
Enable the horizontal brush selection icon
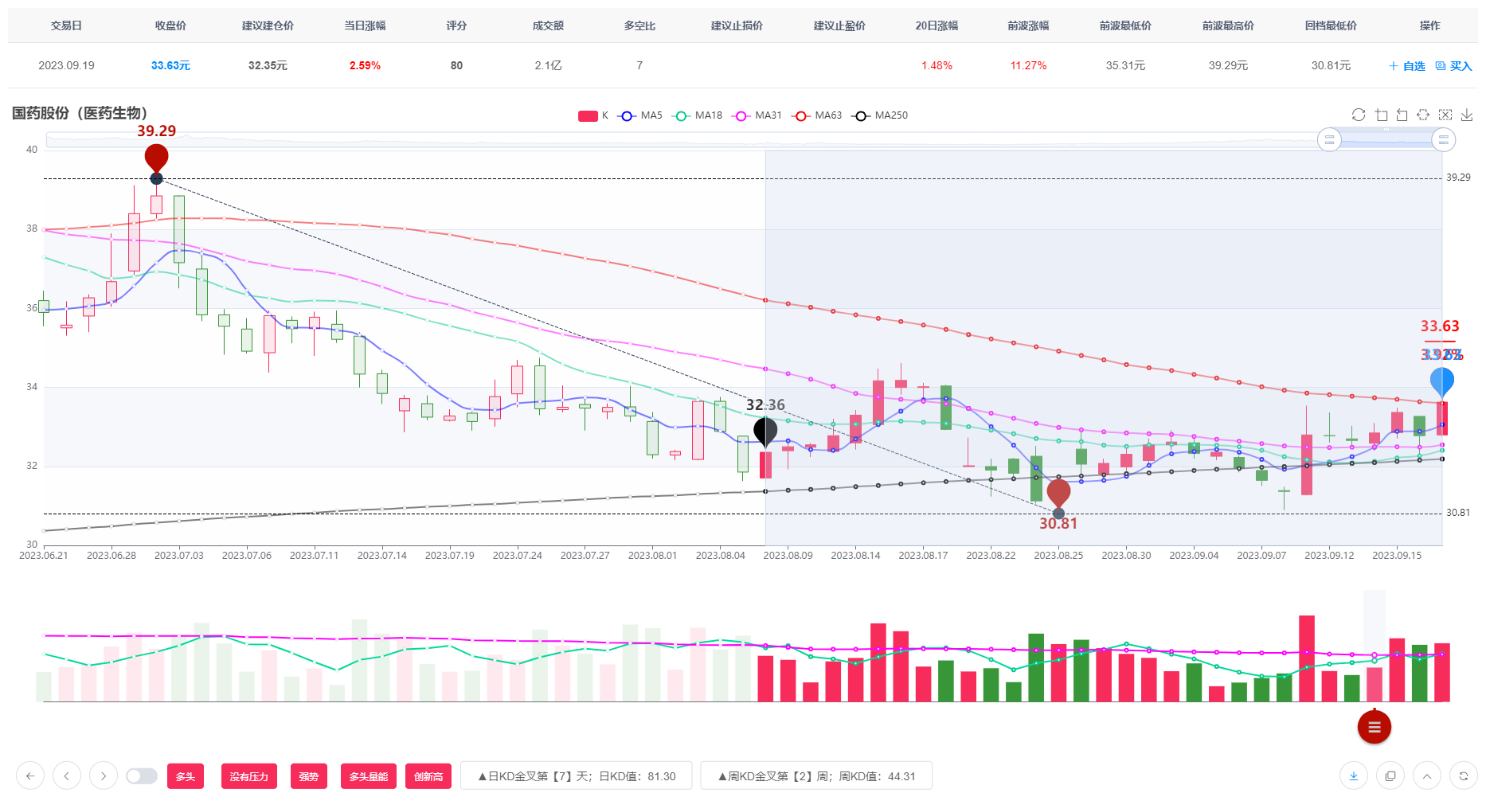pos(1424,115)
